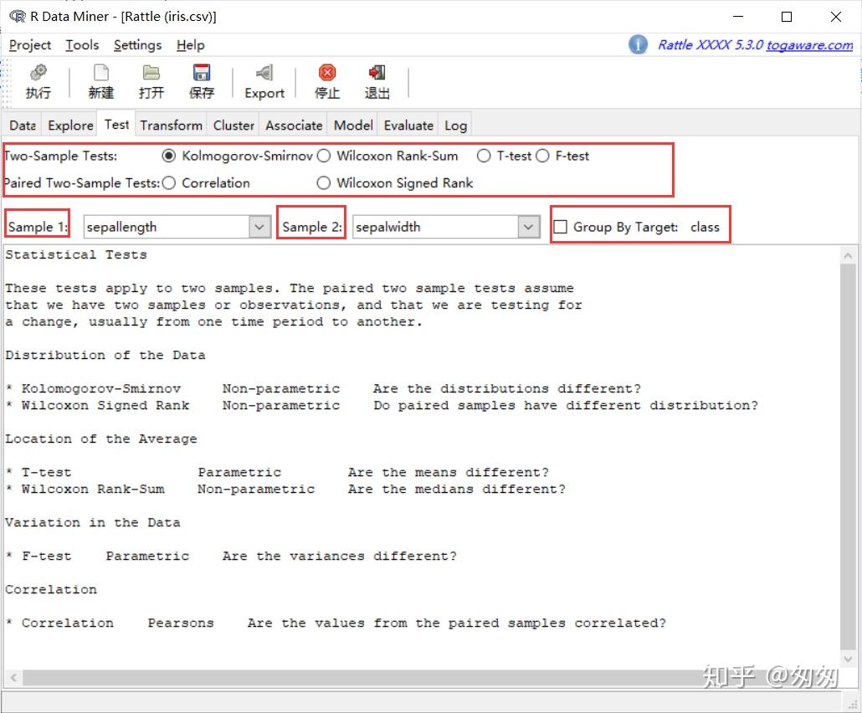Switch to the Cluster tab
This screenshot has height=713, width=862.
click(233, 126)
